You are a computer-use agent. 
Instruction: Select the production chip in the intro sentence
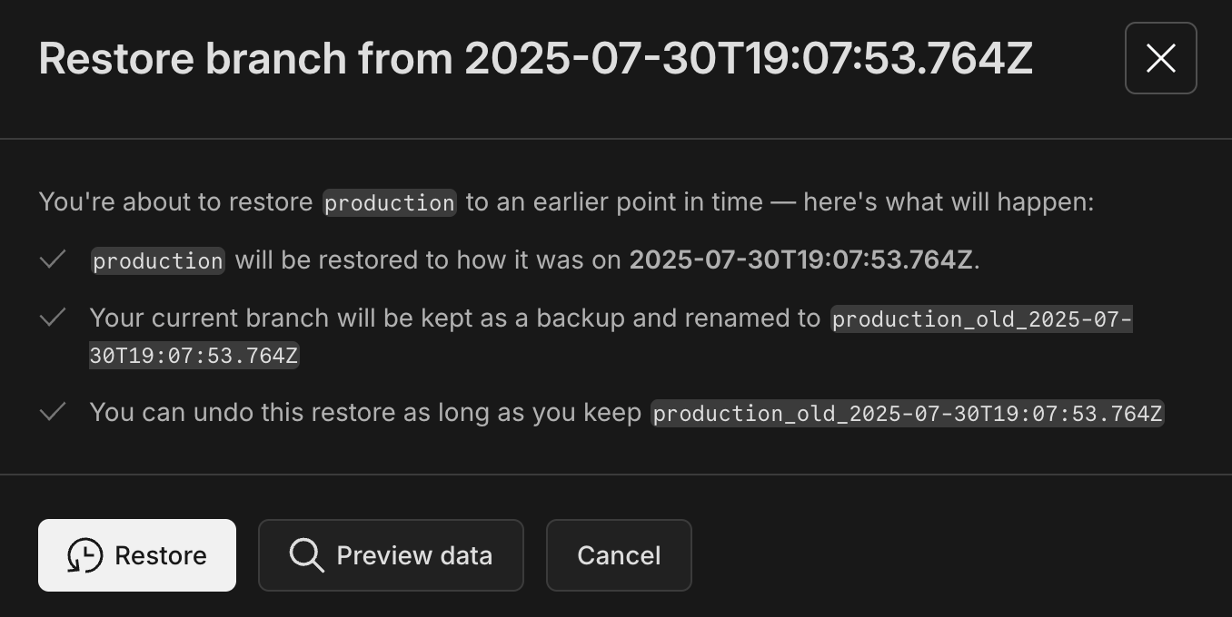click(389, 201)
